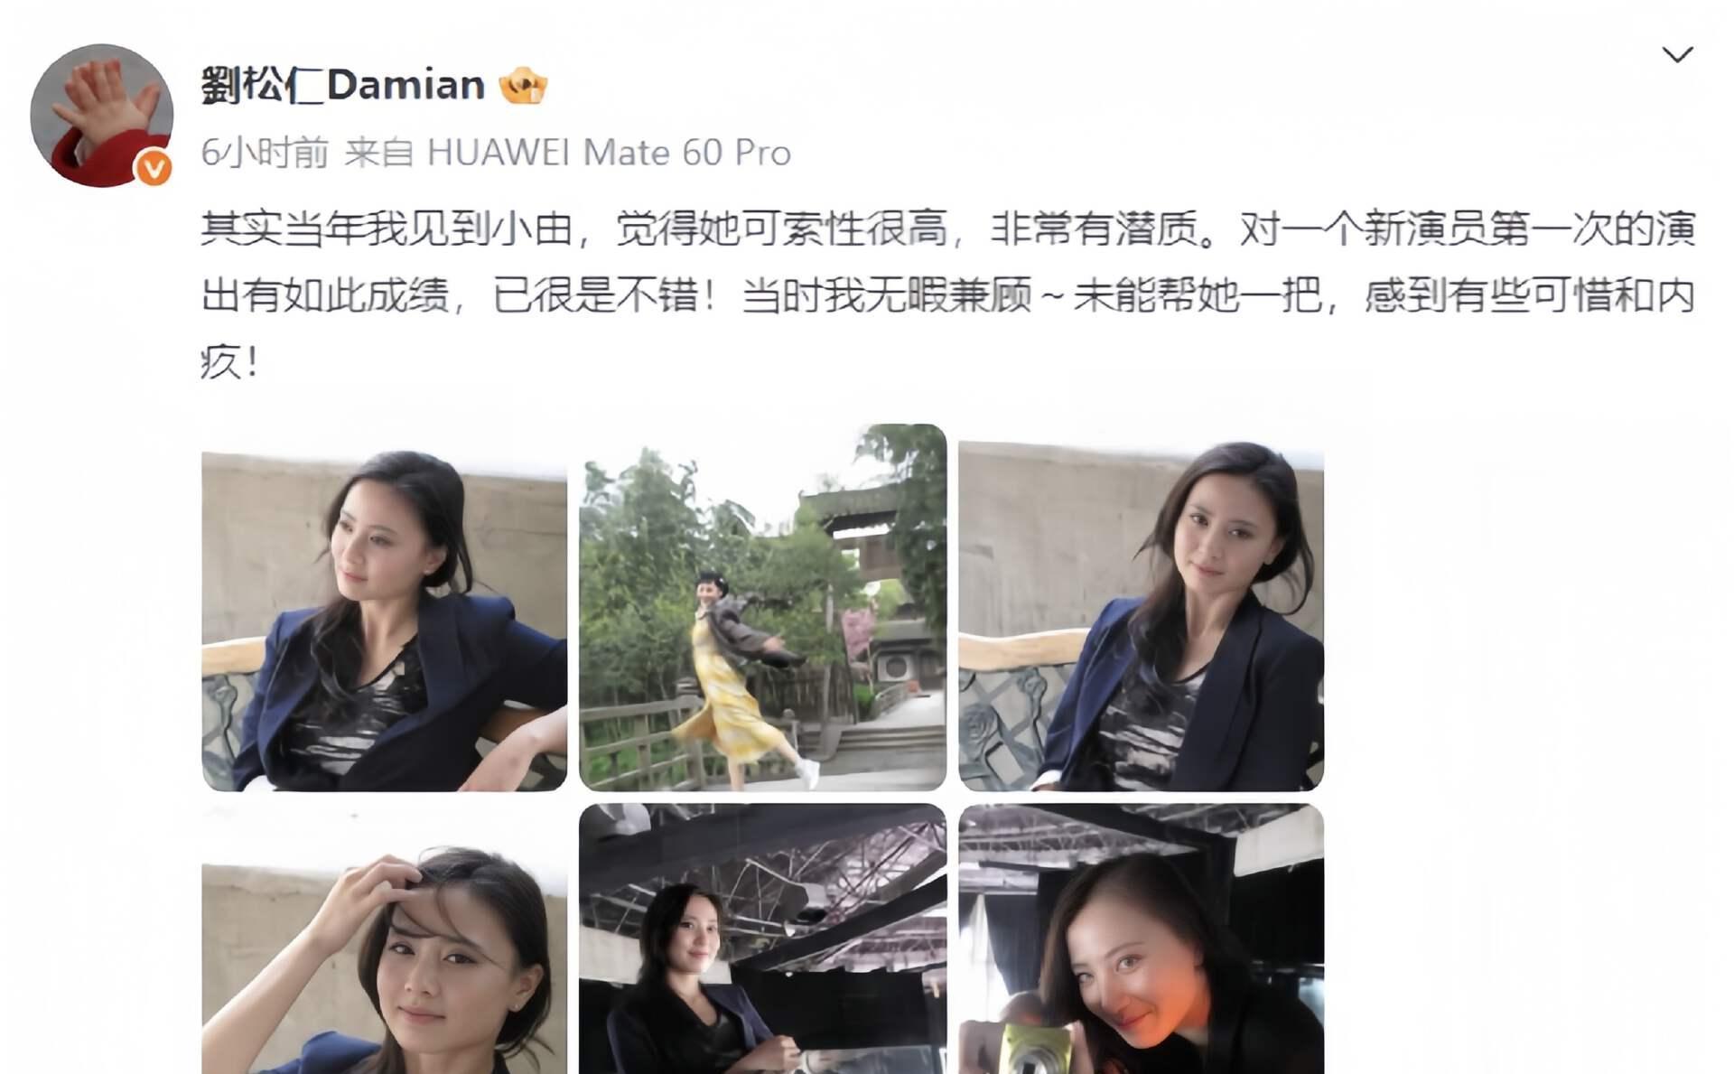Click the 来自 label before the device name
The height and width of the screenshot is (1074, 1734).
379,153
